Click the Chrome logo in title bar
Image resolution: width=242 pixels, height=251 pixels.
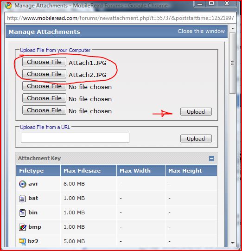point(8,6)
